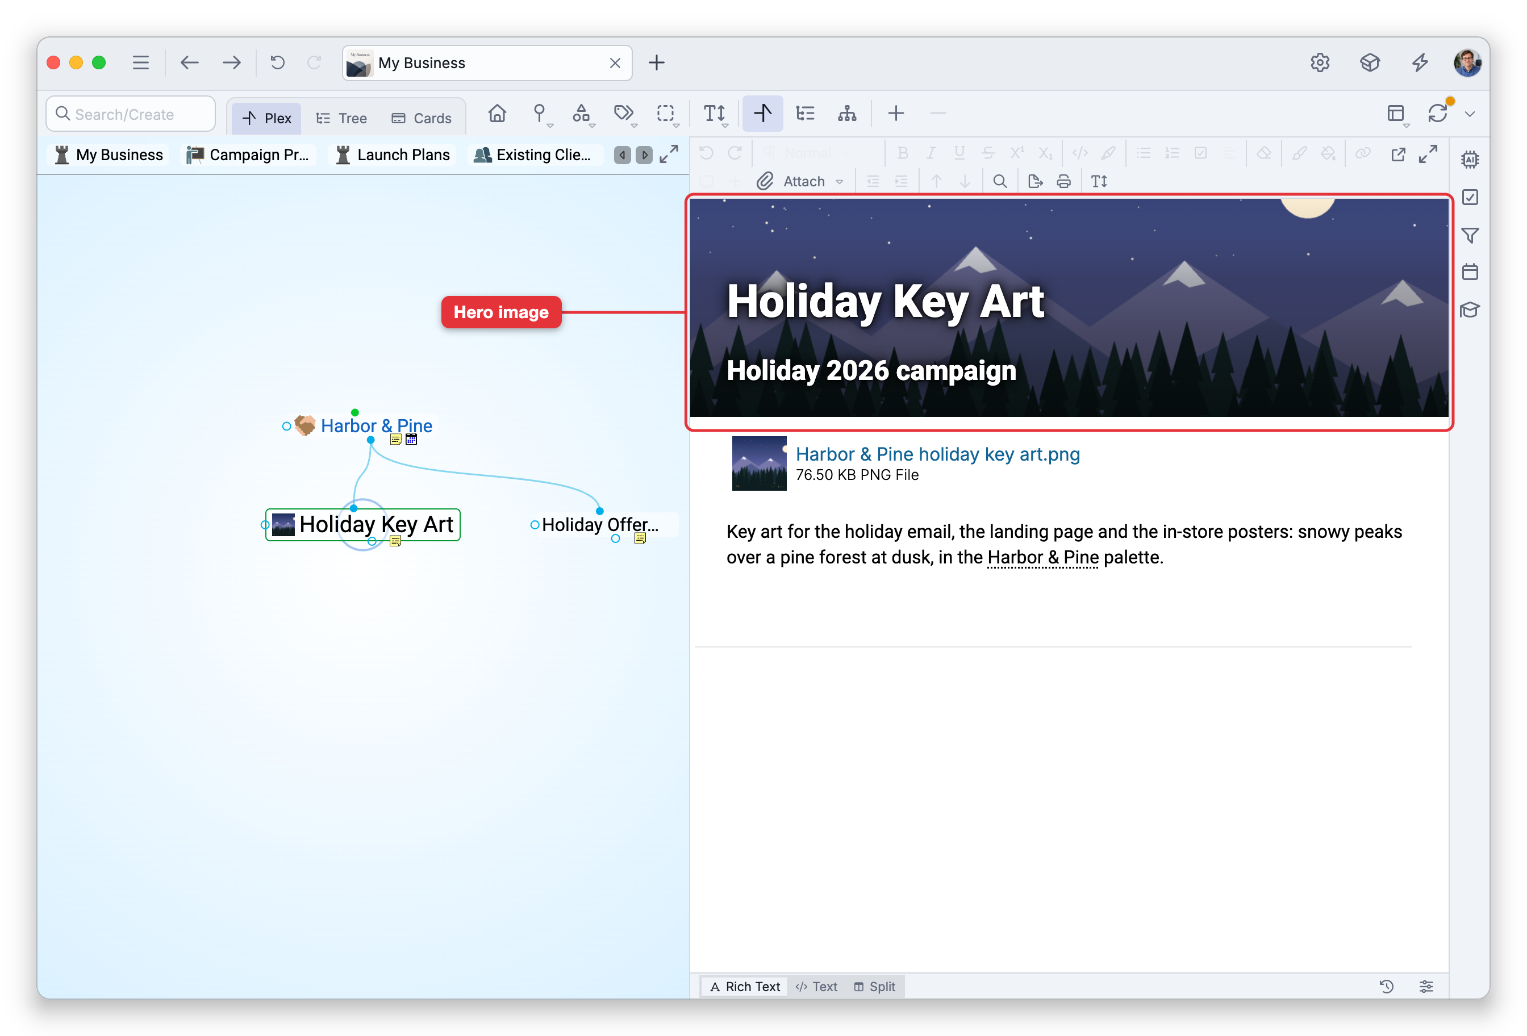The width and height of the screenshot is (1527, 1036).
Task: Click the sync status icon
Action: 1438,113
